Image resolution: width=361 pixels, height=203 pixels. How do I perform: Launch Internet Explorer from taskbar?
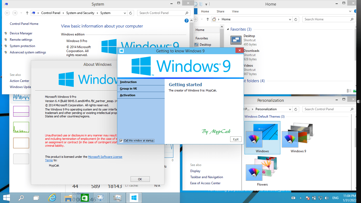pos(52,198)
